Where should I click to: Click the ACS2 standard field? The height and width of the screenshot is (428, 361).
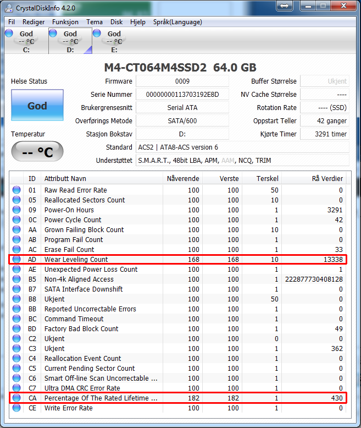click(x=242, y=147)
